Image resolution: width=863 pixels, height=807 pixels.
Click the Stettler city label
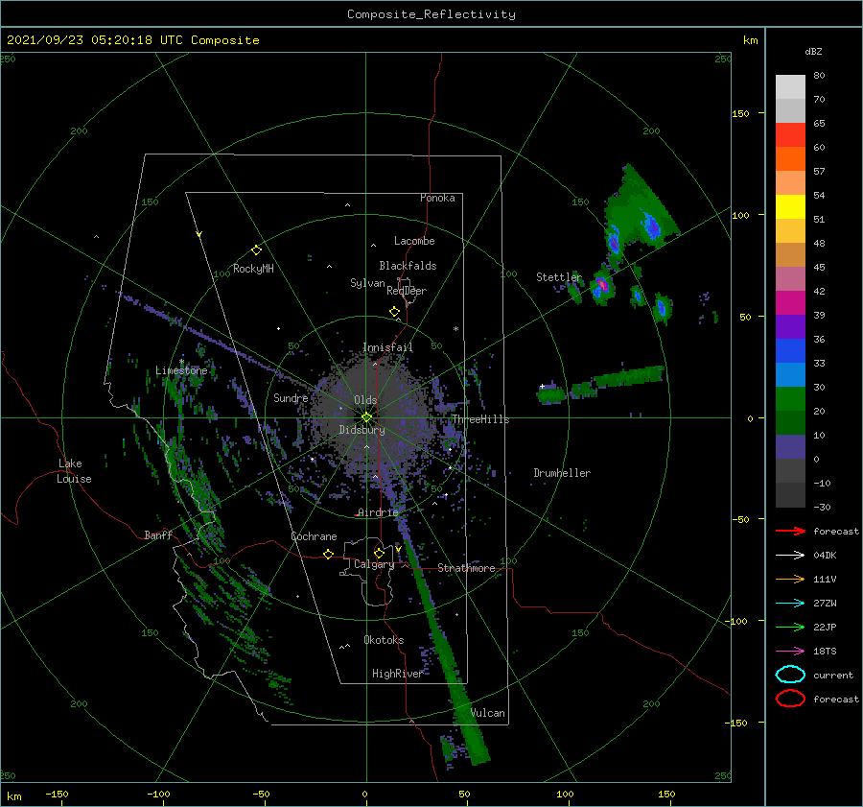[559, 277]
